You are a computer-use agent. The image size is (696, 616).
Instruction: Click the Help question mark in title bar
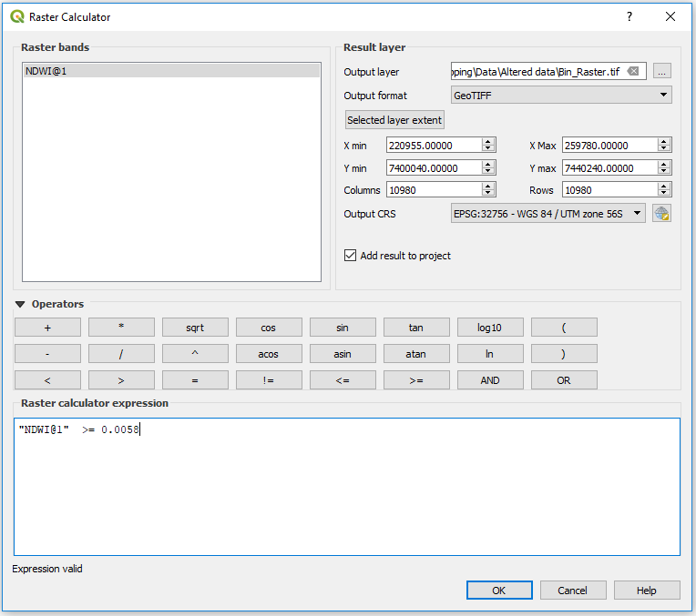click(629, 17)
